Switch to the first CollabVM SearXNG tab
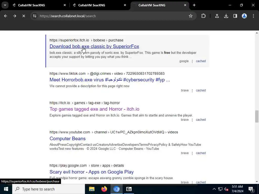Screen dimensions: 259x194 39,5
